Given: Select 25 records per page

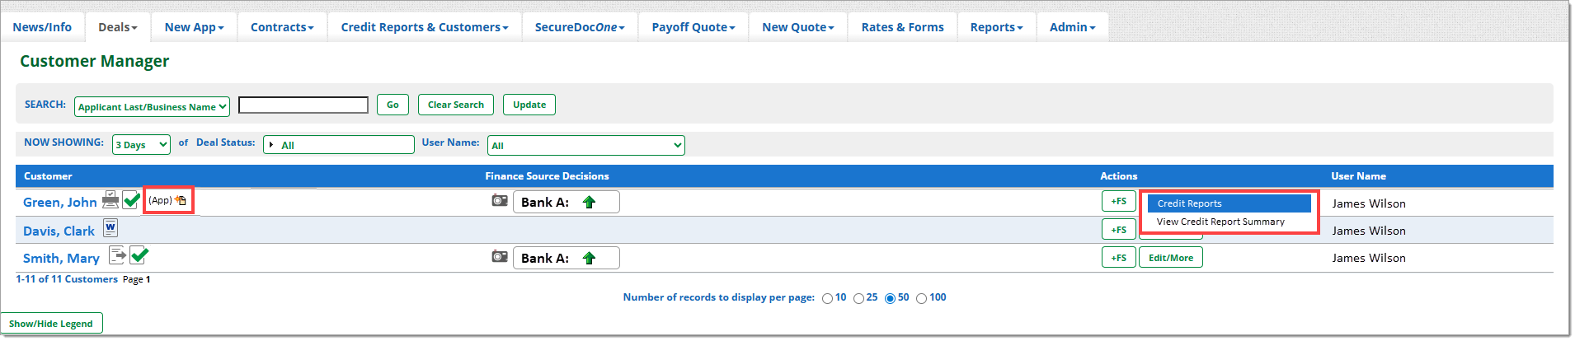Looking at the screenshot, I should [x=858, y=299].
